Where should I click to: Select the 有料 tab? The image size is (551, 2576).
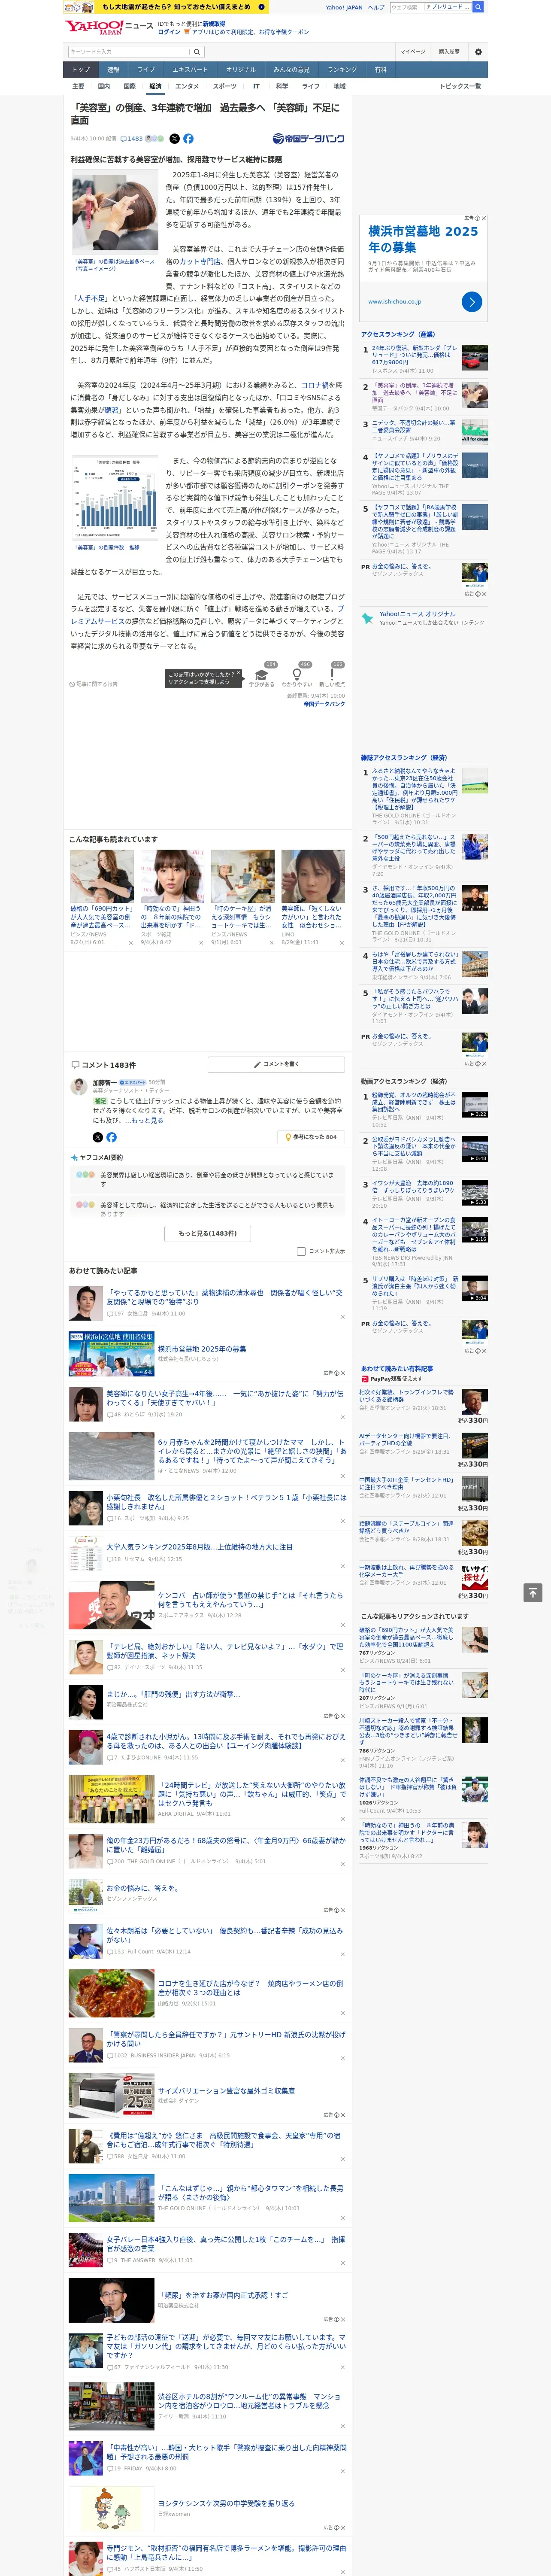coord(380,70)
